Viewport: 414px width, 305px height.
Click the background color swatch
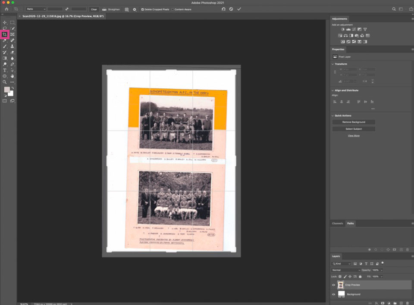click(11, 93)
